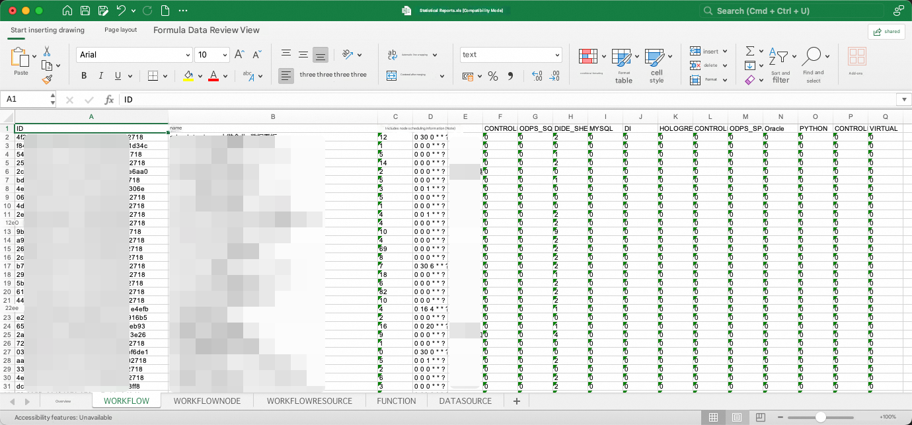This screenshot has width=912, height=425.
Task: Toggle Italic formatting
Action: click(102, 75)
